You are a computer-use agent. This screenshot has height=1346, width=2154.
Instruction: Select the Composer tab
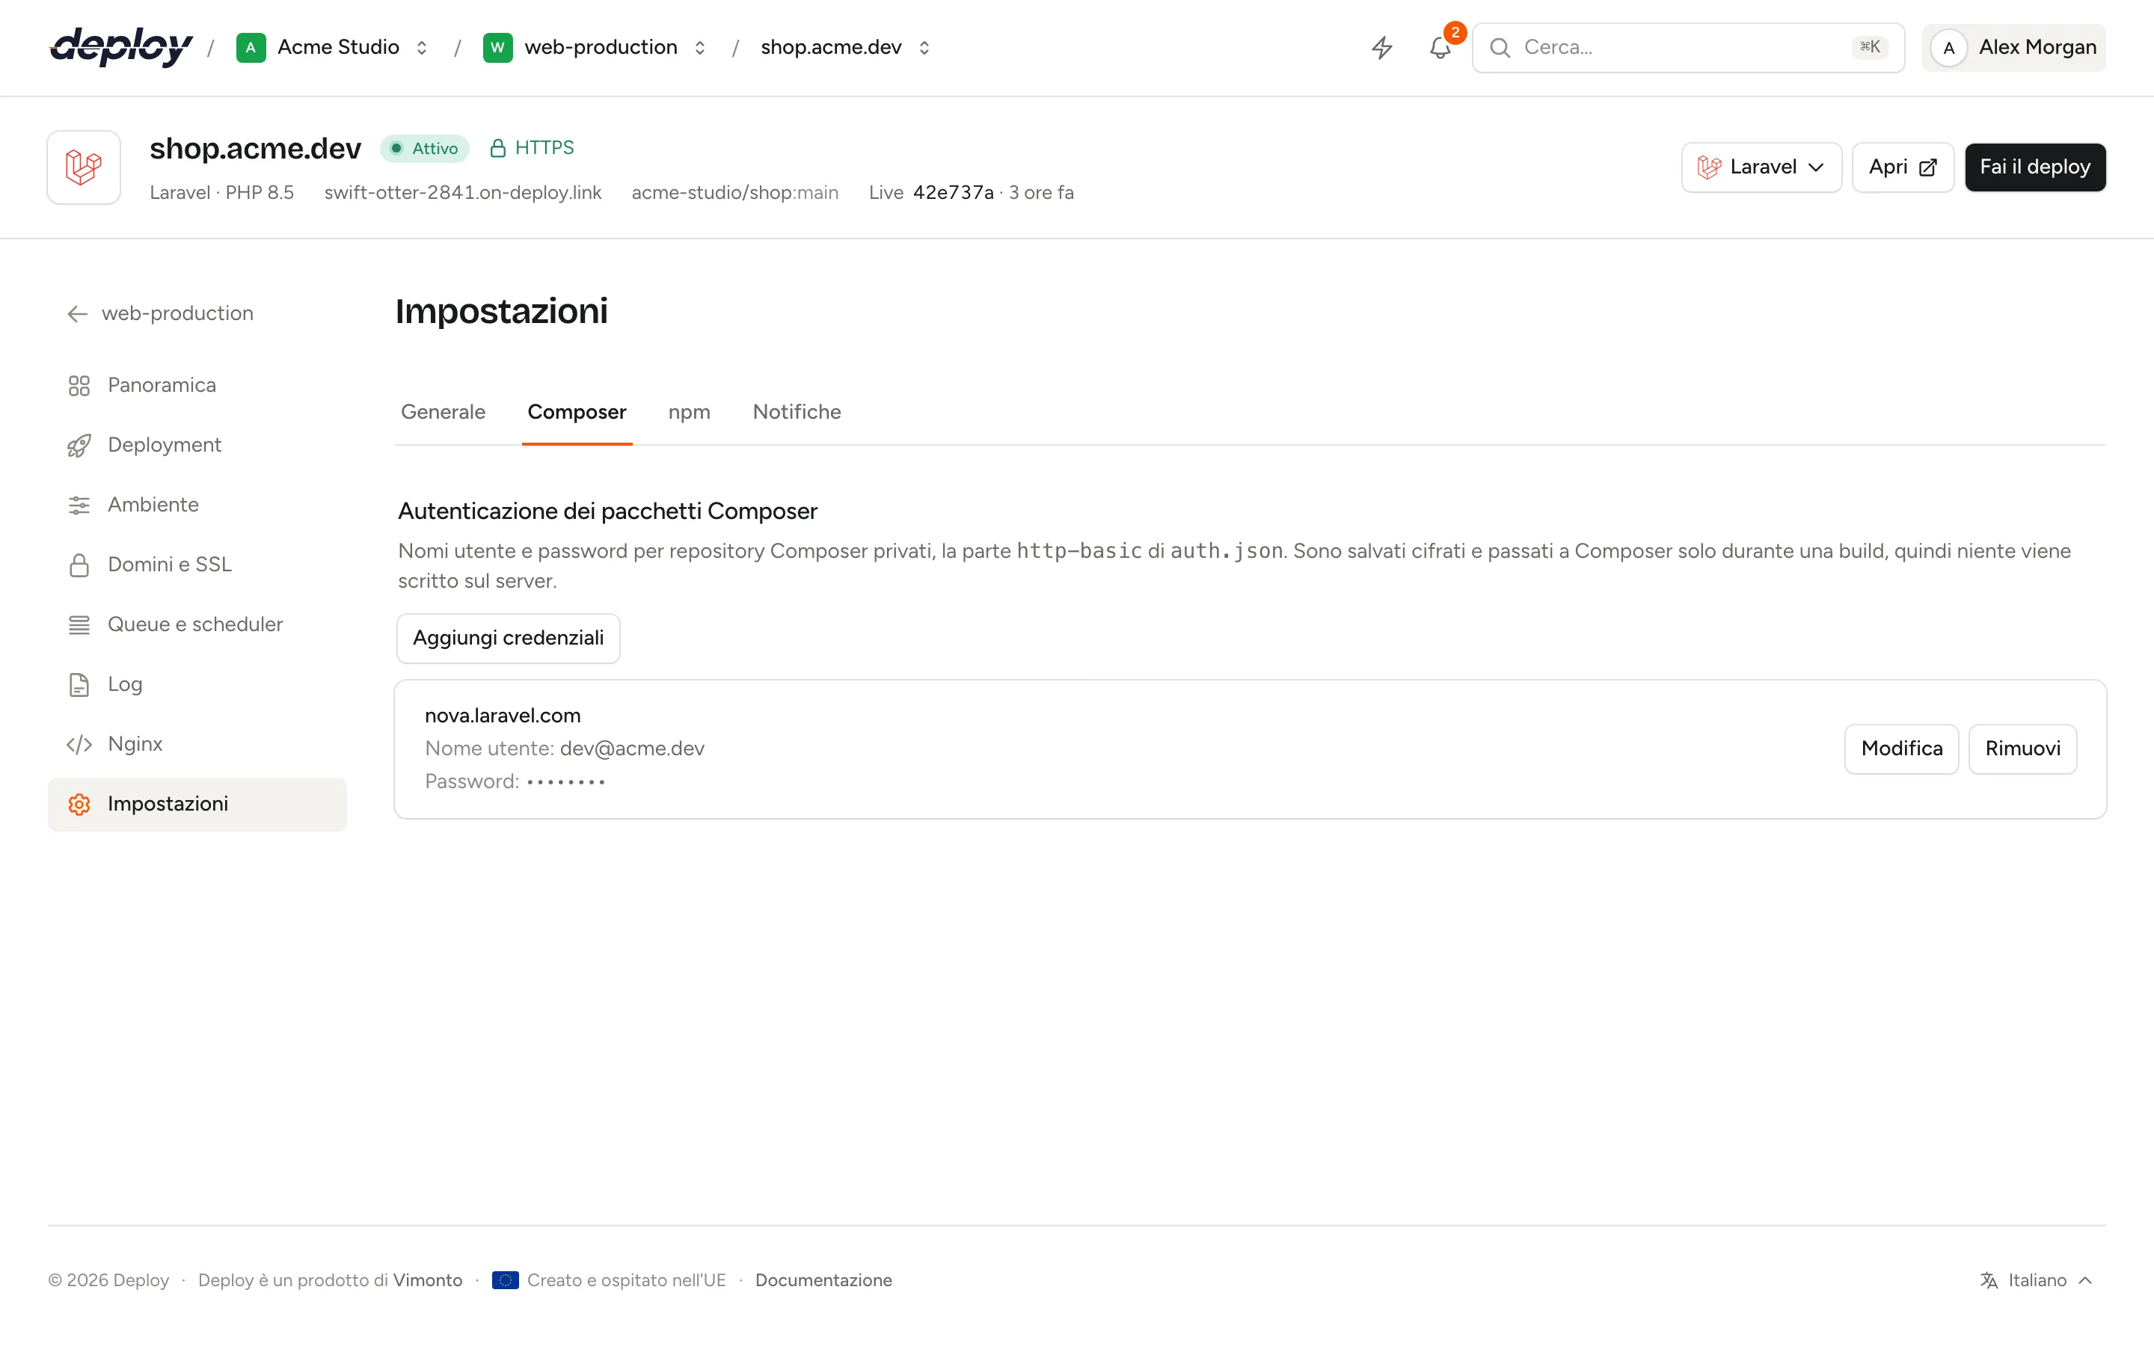[577, 412]
